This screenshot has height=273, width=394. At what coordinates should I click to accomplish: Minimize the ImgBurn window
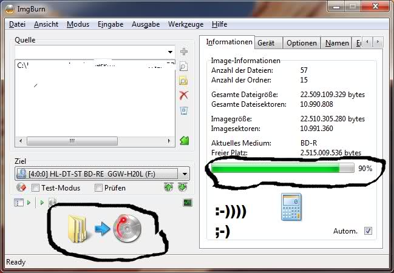tap(336, 7)
